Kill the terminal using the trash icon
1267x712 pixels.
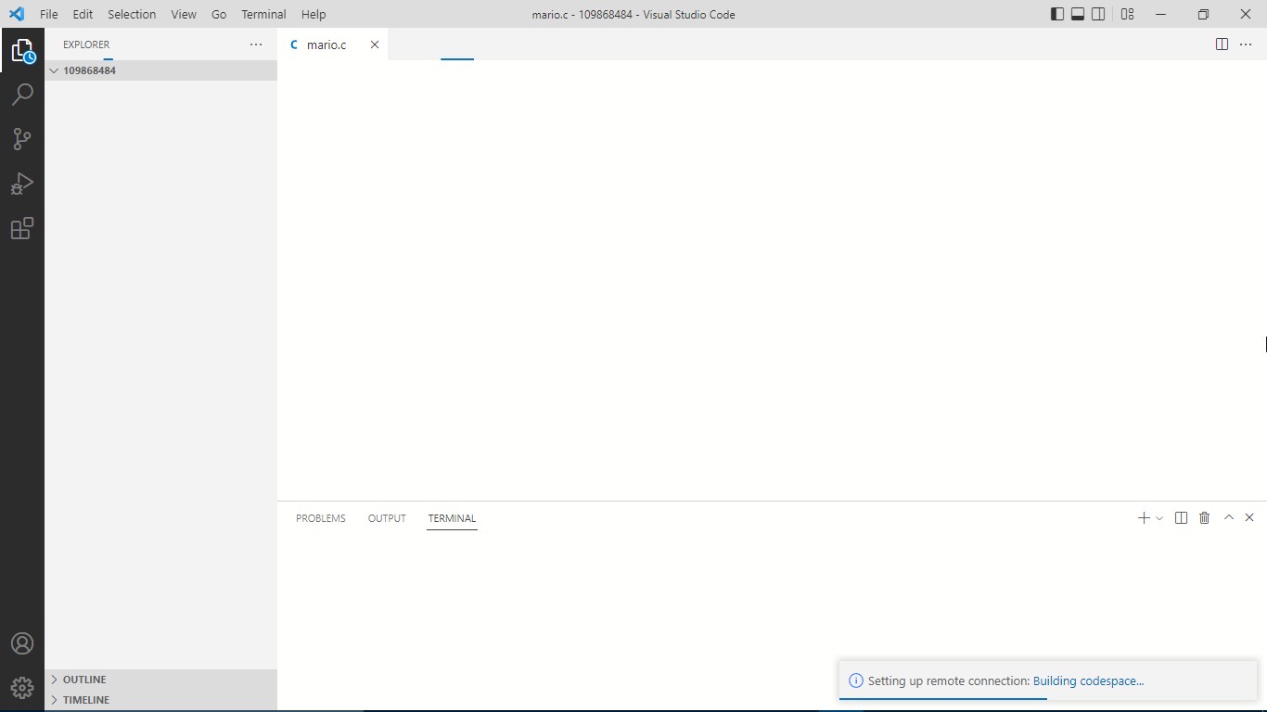click(x=1204, y=517)
